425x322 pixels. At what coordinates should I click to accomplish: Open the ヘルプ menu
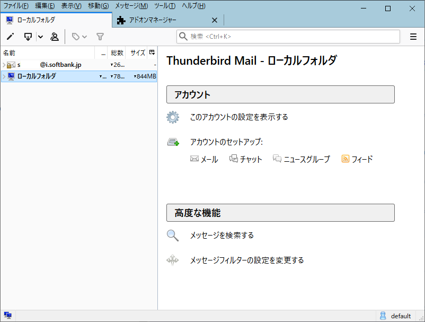tap(193, 6)
